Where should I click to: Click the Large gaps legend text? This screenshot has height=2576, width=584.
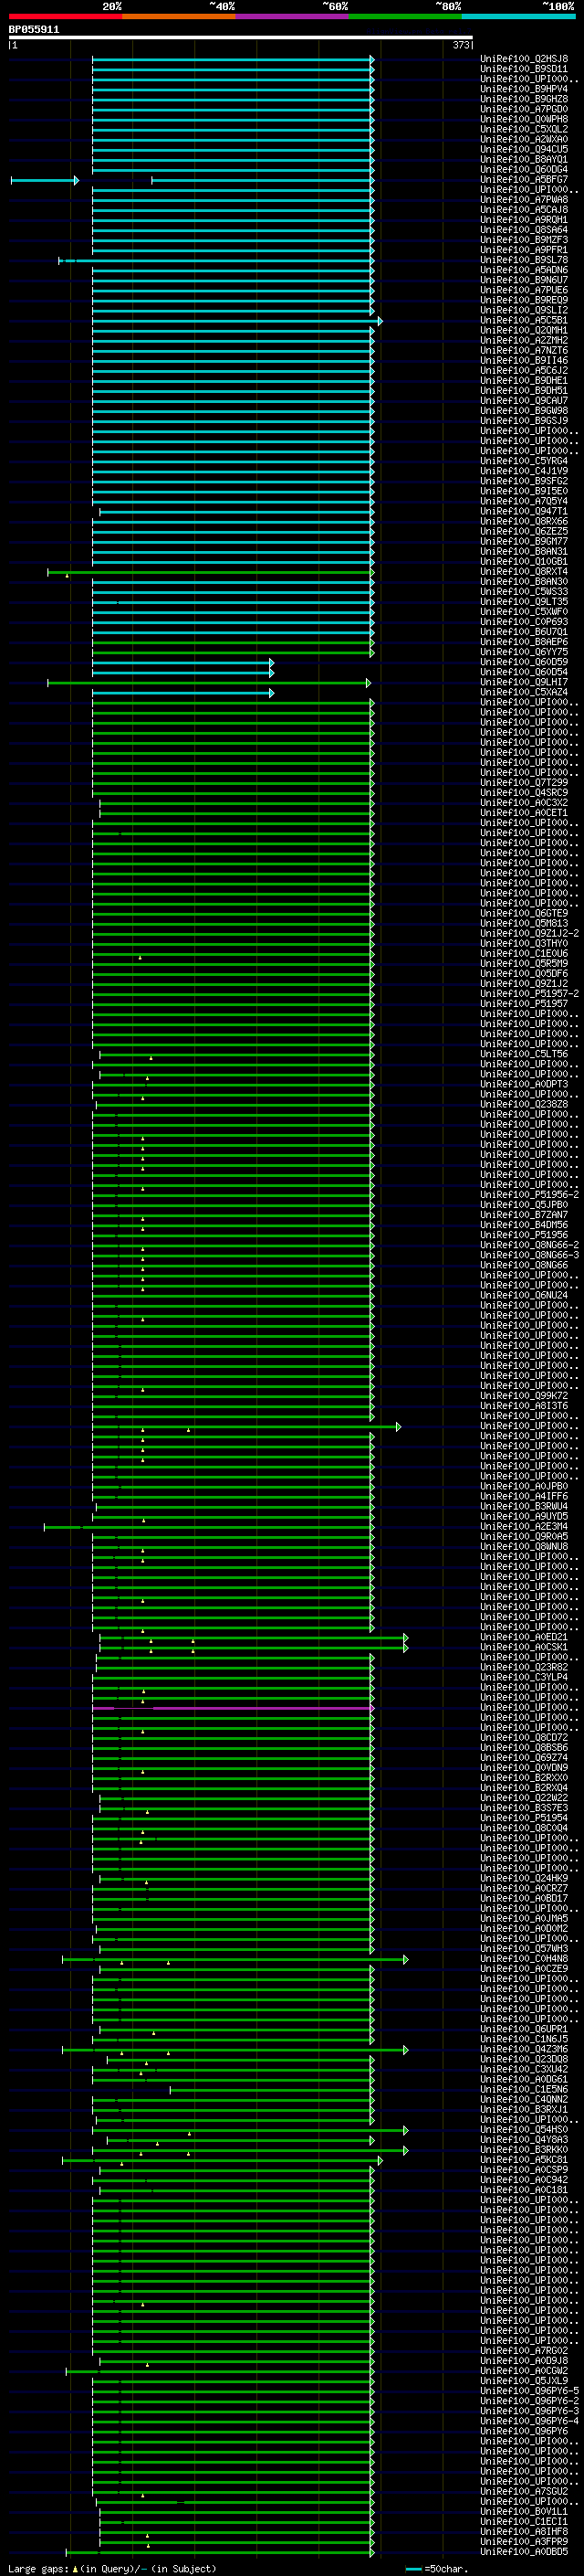(x=112, y=2569)
